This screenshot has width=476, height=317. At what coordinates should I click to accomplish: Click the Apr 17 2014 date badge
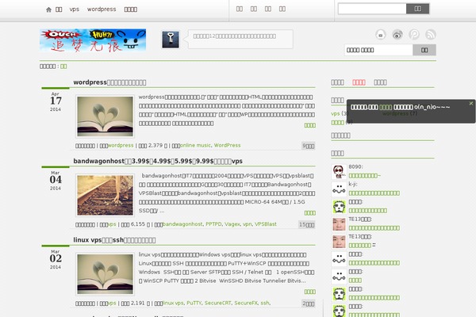click(x=56, y=101)
